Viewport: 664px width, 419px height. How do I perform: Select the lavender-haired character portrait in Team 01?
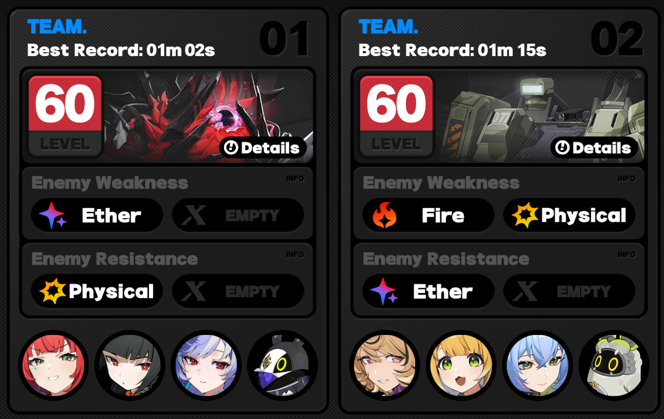coord(206,365)
